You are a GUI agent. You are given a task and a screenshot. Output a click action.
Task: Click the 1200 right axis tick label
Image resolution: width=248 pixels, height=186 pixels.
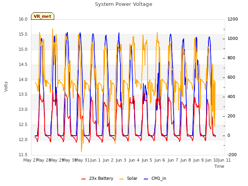click(232, 19)
